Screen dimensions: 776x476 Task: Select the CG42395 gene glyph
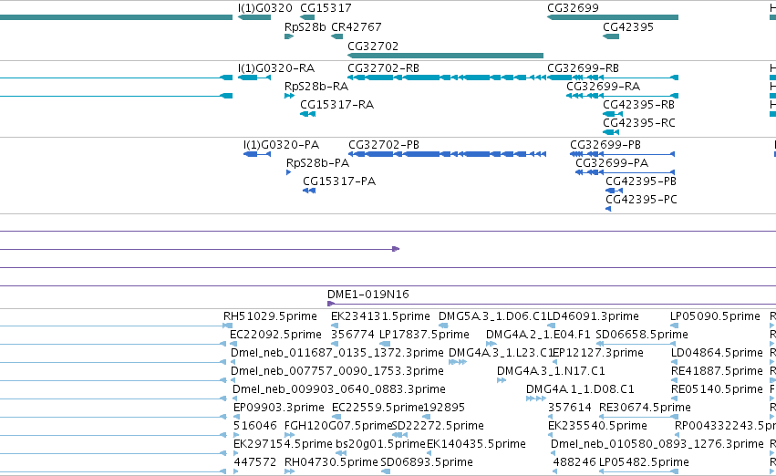pyautogui.click(x=611, y=36)
